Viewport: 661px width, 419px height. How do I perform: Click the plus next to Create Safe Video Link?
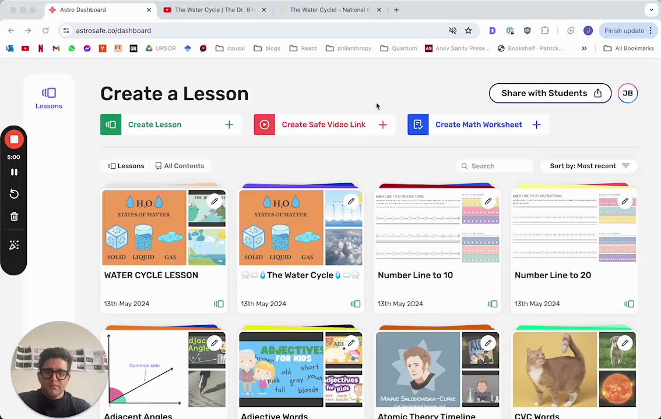pos(383,125)
